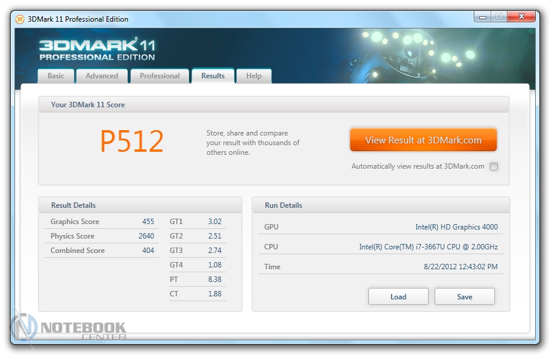Image resolution: width=552 pixels, height=356 pixels.
Task: Minimize the 3DMark 11 window
Action: pyautogui.click(x=483, y=17)
